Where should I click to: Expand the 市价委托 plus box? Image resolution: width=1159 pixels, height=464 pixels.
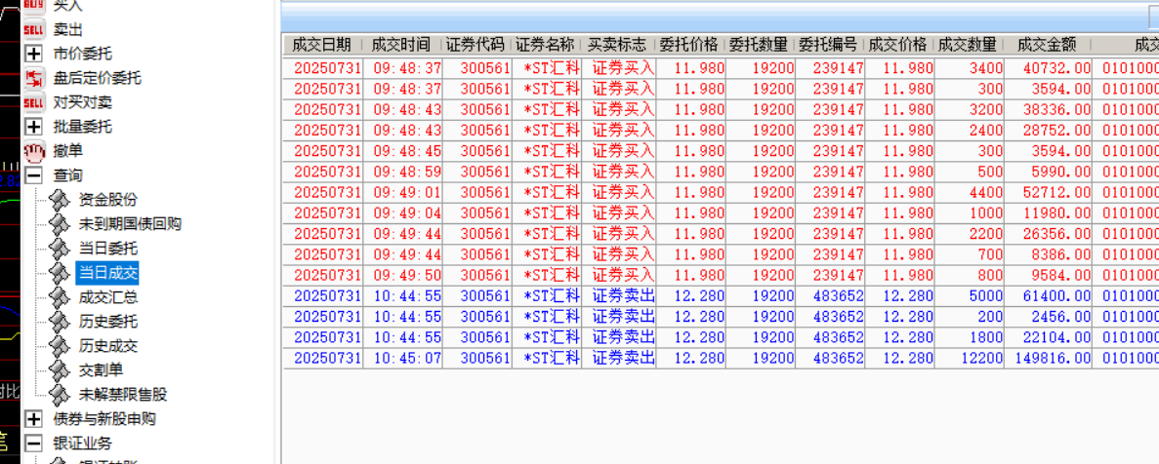point(33,53)
